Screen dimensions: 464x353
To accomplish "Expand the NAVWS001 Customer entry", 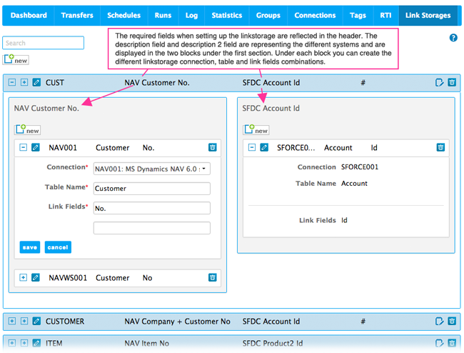I will (23, 277).
